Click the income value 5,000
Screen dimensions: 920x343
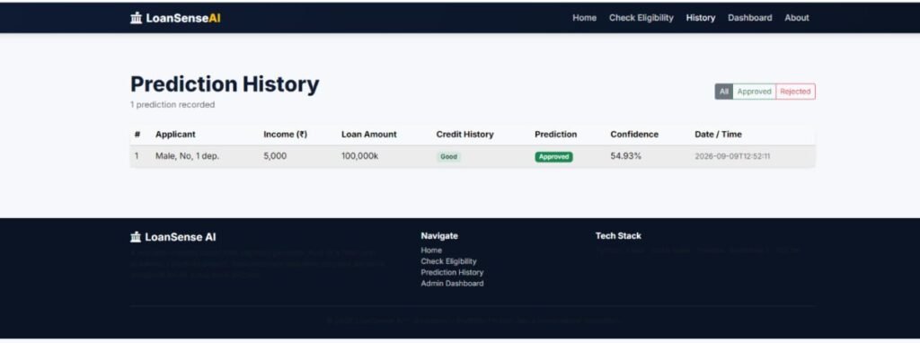coord(275,156)
